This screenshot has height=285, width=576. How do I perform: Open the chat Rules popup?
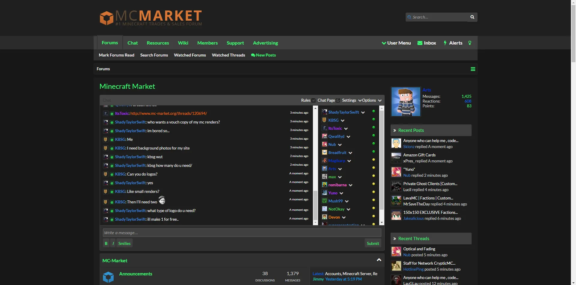tap(308, 100)
